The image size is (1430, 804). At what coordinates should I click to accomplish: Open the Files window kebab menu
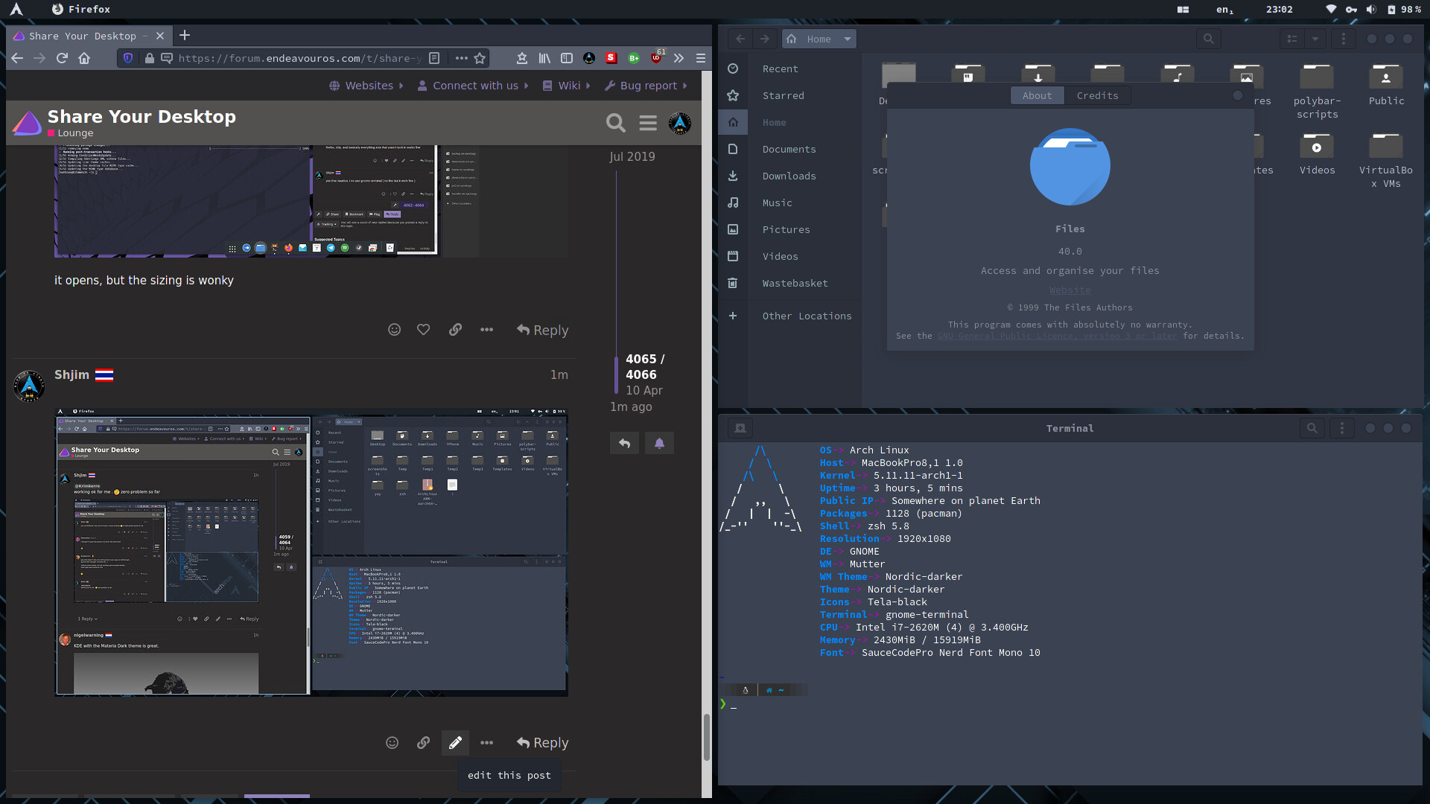coord(1344,39)
